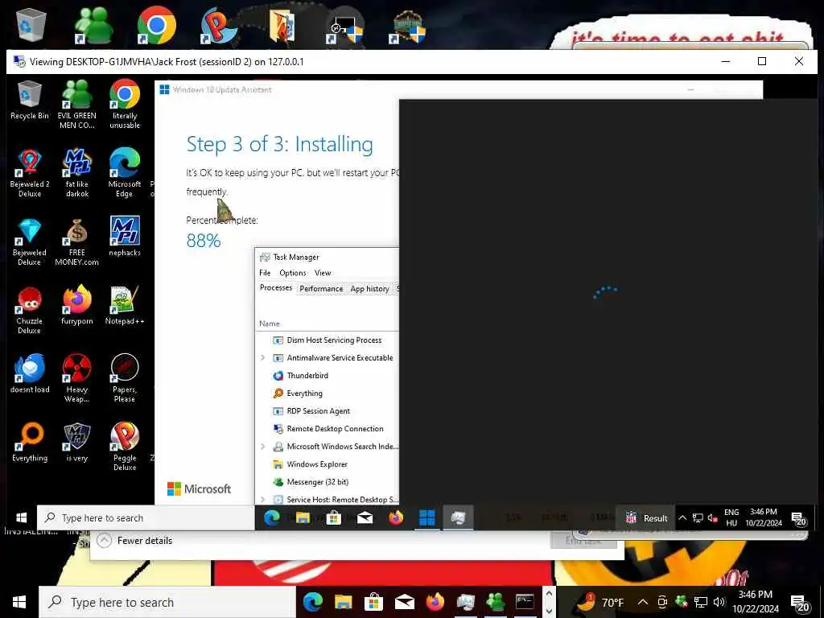
Task: Switch to the Performance tab
Action: (321, 289)
